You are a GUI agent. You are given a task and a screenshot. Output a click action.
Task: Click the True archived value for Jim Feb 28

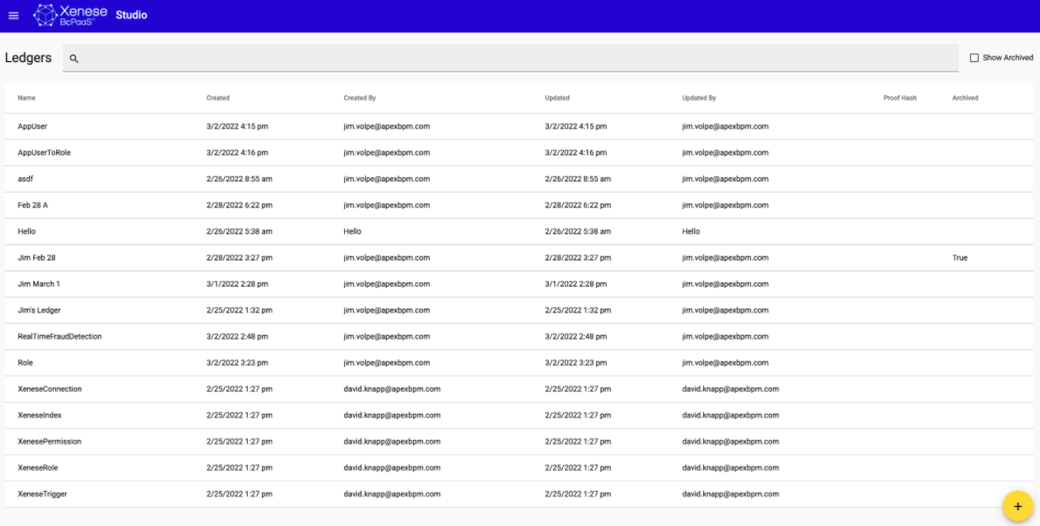click(959, 257)
